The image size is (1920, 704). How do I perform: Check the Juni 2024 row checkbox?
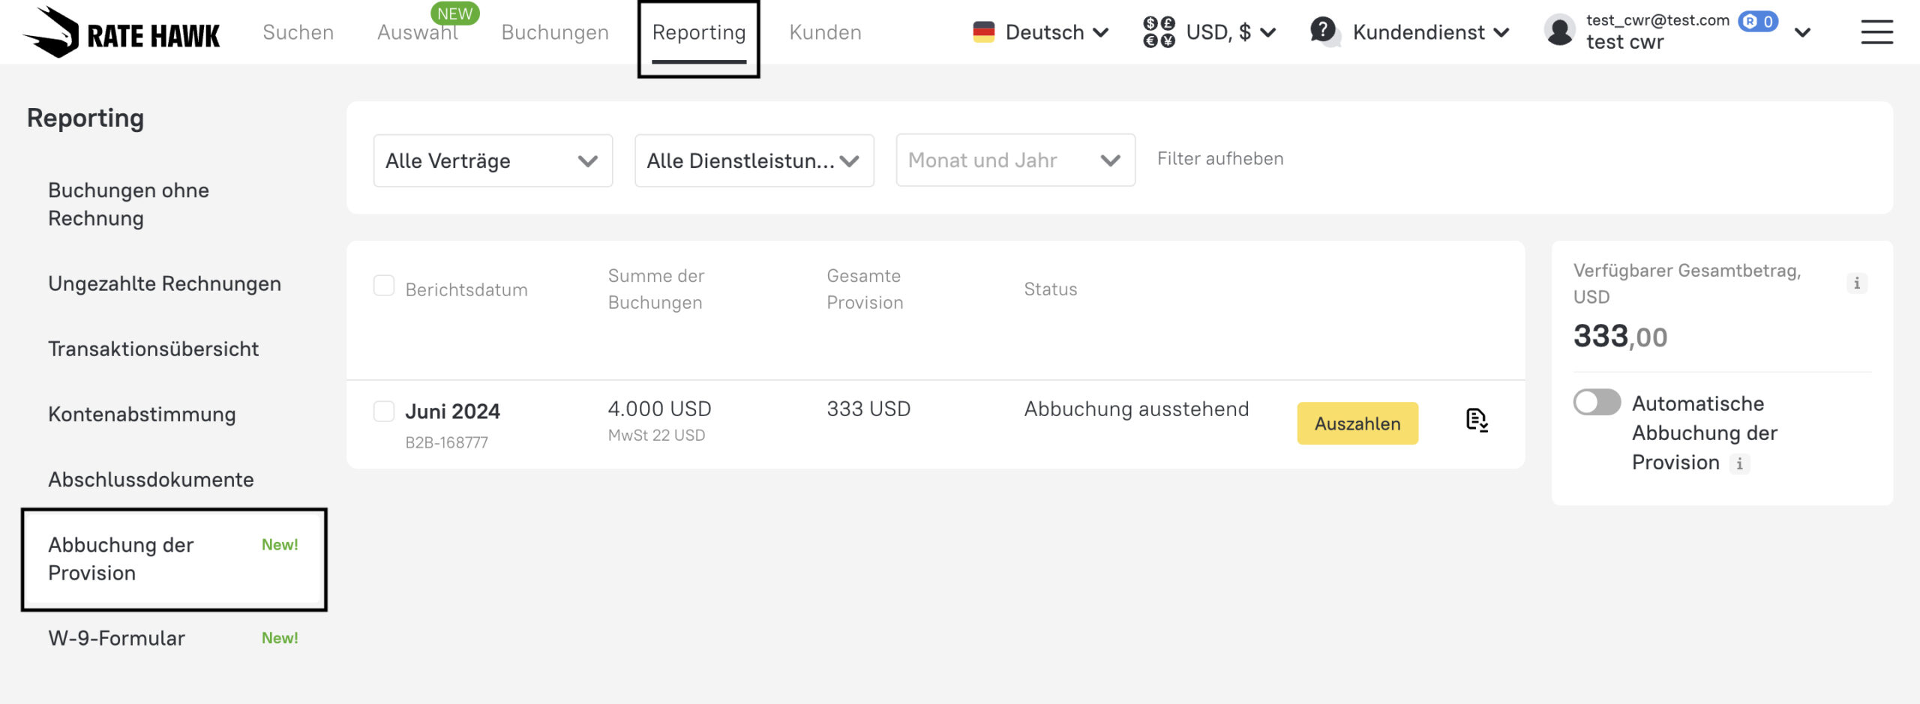point(384,411)
